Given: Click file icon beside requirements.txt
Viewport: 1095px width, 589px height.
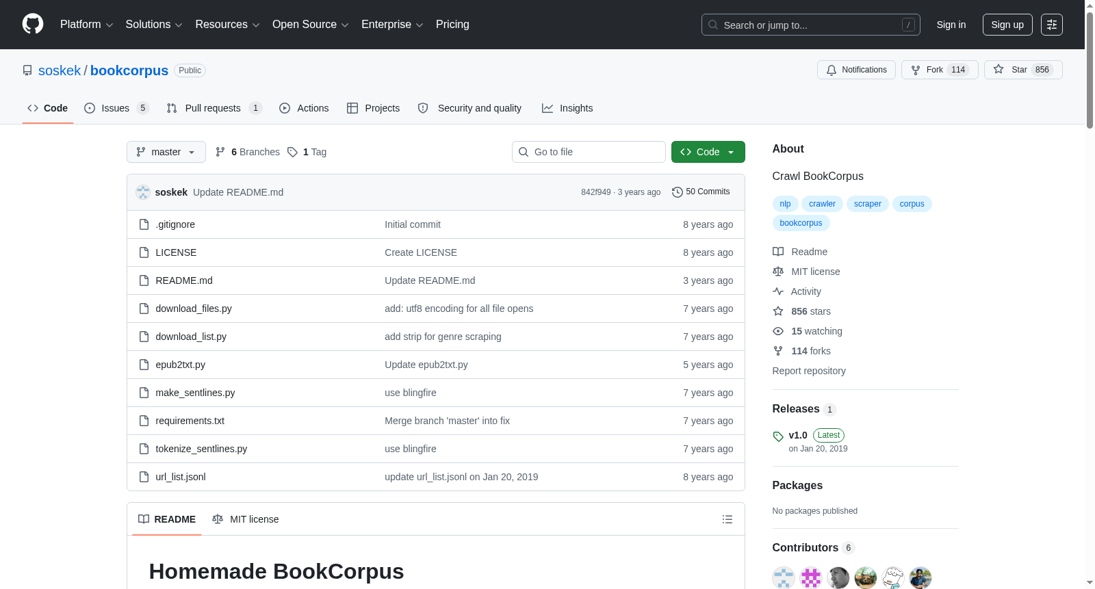Looking at the screenshot, I should pos(144,421).
